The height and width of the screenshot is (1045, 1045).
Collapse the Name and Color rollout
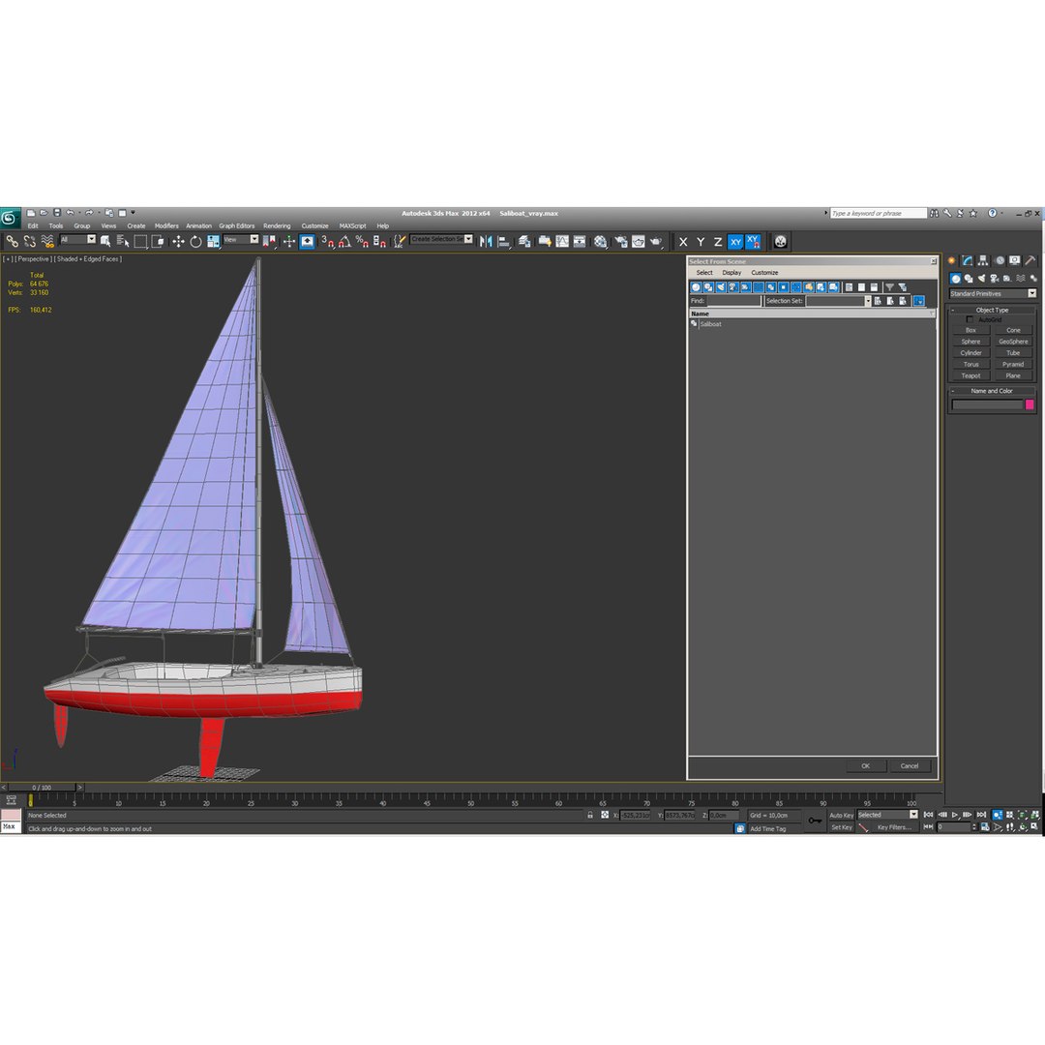point(992,391)
